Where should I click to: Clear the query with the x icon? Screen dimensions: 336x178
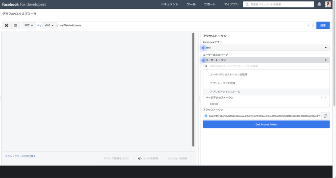tap(309, 26)
